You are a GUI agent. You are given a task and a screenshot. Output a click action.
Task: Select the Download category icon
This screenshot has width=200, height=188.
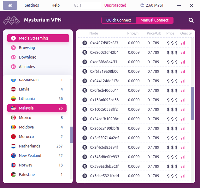pyautogui.click(x=14, y=57)
